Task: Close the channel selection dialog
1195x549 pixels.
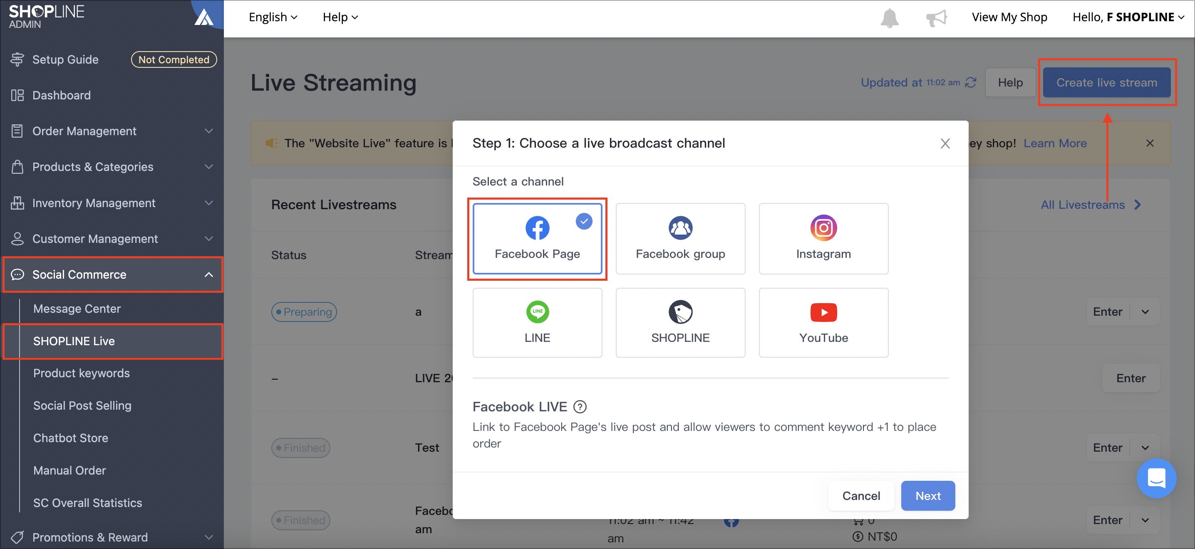Action: coord(945,143)
